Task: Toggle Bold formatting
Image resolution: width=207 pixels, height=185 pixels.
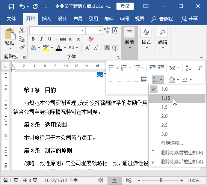Action: click(x=33, y=39)
